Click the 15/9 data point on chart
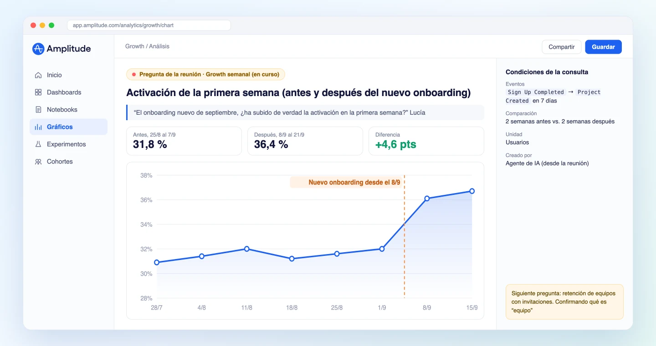This screenshot has width=656, height=346. [472, 191]
